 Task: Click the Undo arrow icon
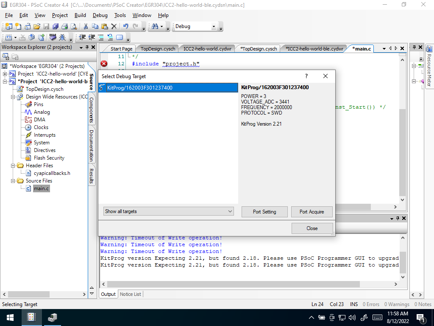point(125,26)
